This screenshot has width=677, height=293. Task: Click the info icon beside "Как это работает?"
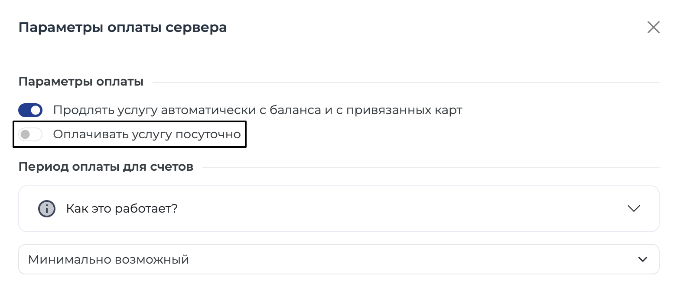pyautogui.click(x=47, y=209)
